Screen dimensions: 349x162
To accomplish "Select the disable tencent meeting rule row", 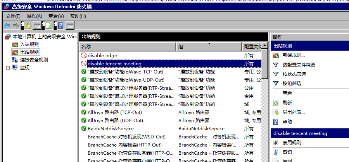I will pos(171,64).
